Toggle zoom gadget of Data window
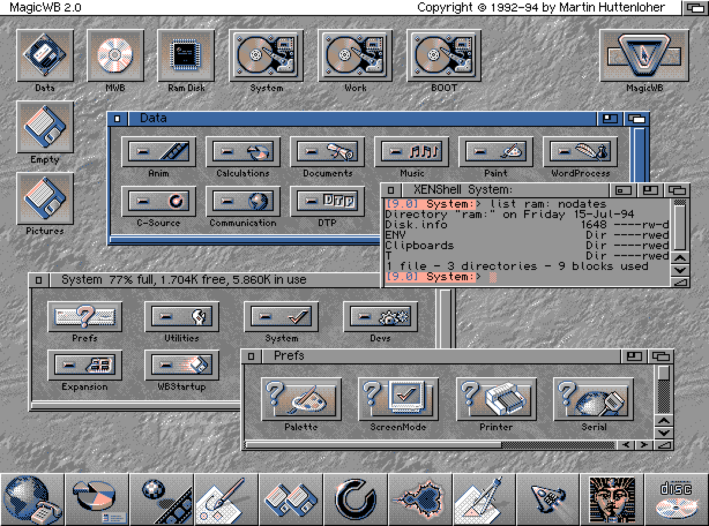Viewport: 709px width, 526px height. coord(610,119)
